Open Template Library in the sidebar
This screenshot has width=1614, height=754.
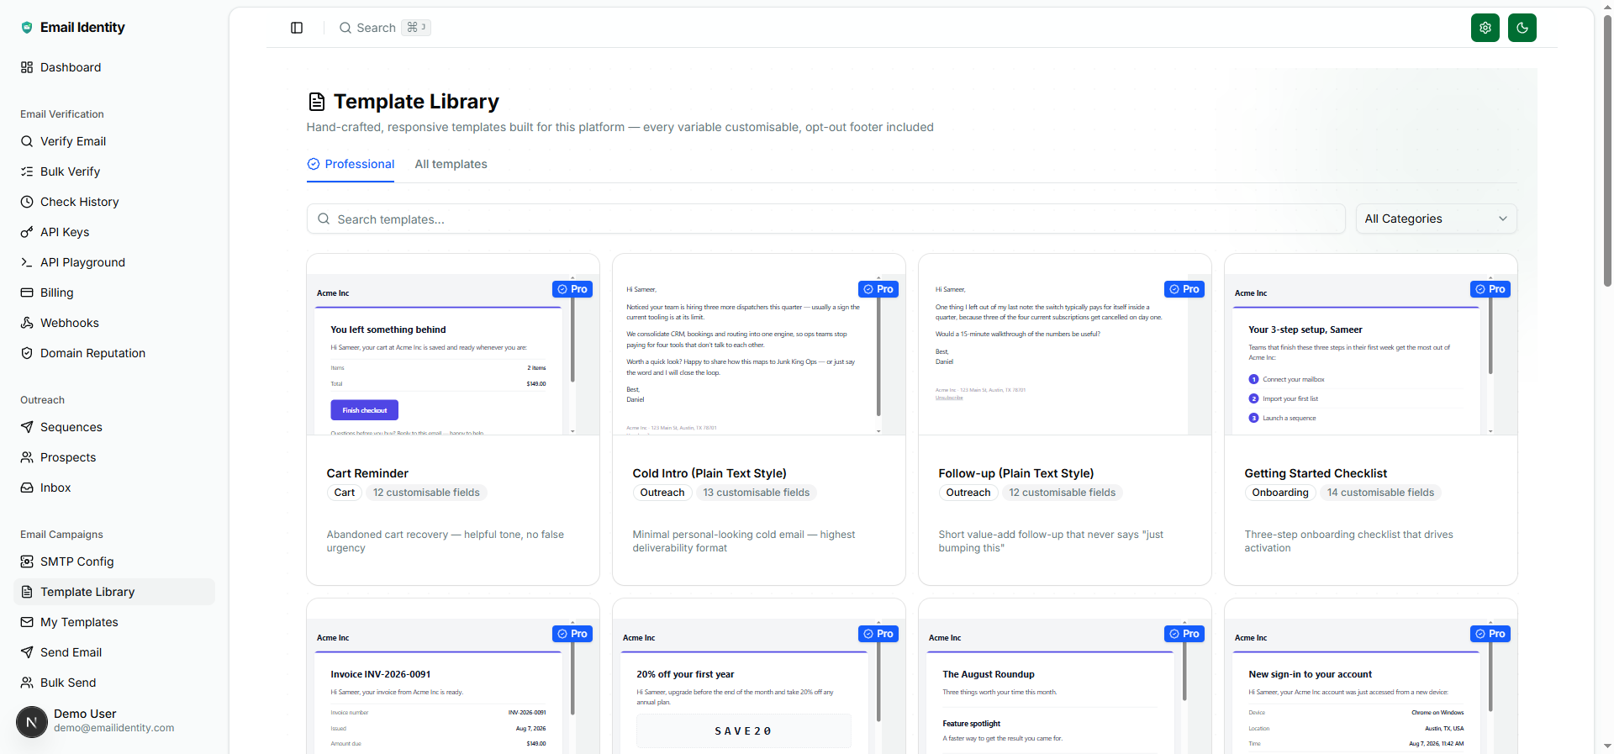114,592
